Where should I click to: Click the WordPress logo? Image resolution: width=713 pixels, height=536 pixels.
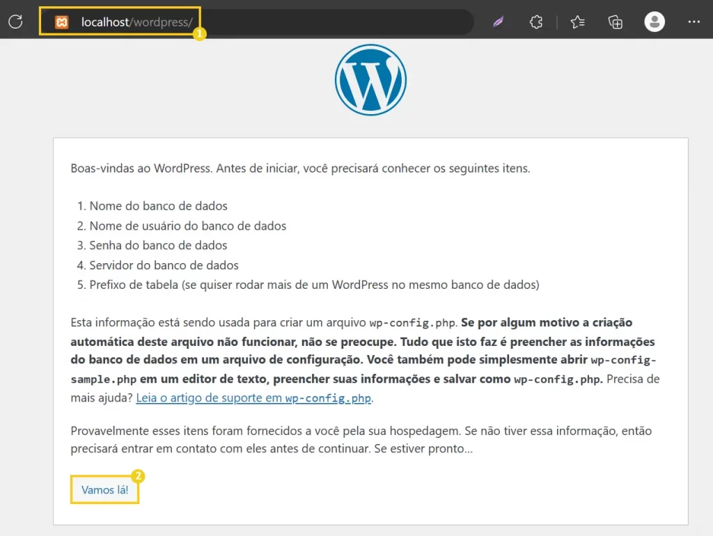point(370,79)
